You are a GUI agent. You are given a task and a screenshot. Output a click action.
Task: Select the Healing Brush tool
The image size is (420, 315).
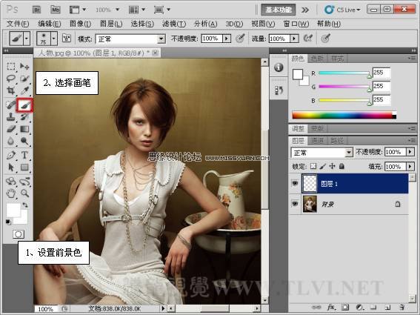coord(10,105)
